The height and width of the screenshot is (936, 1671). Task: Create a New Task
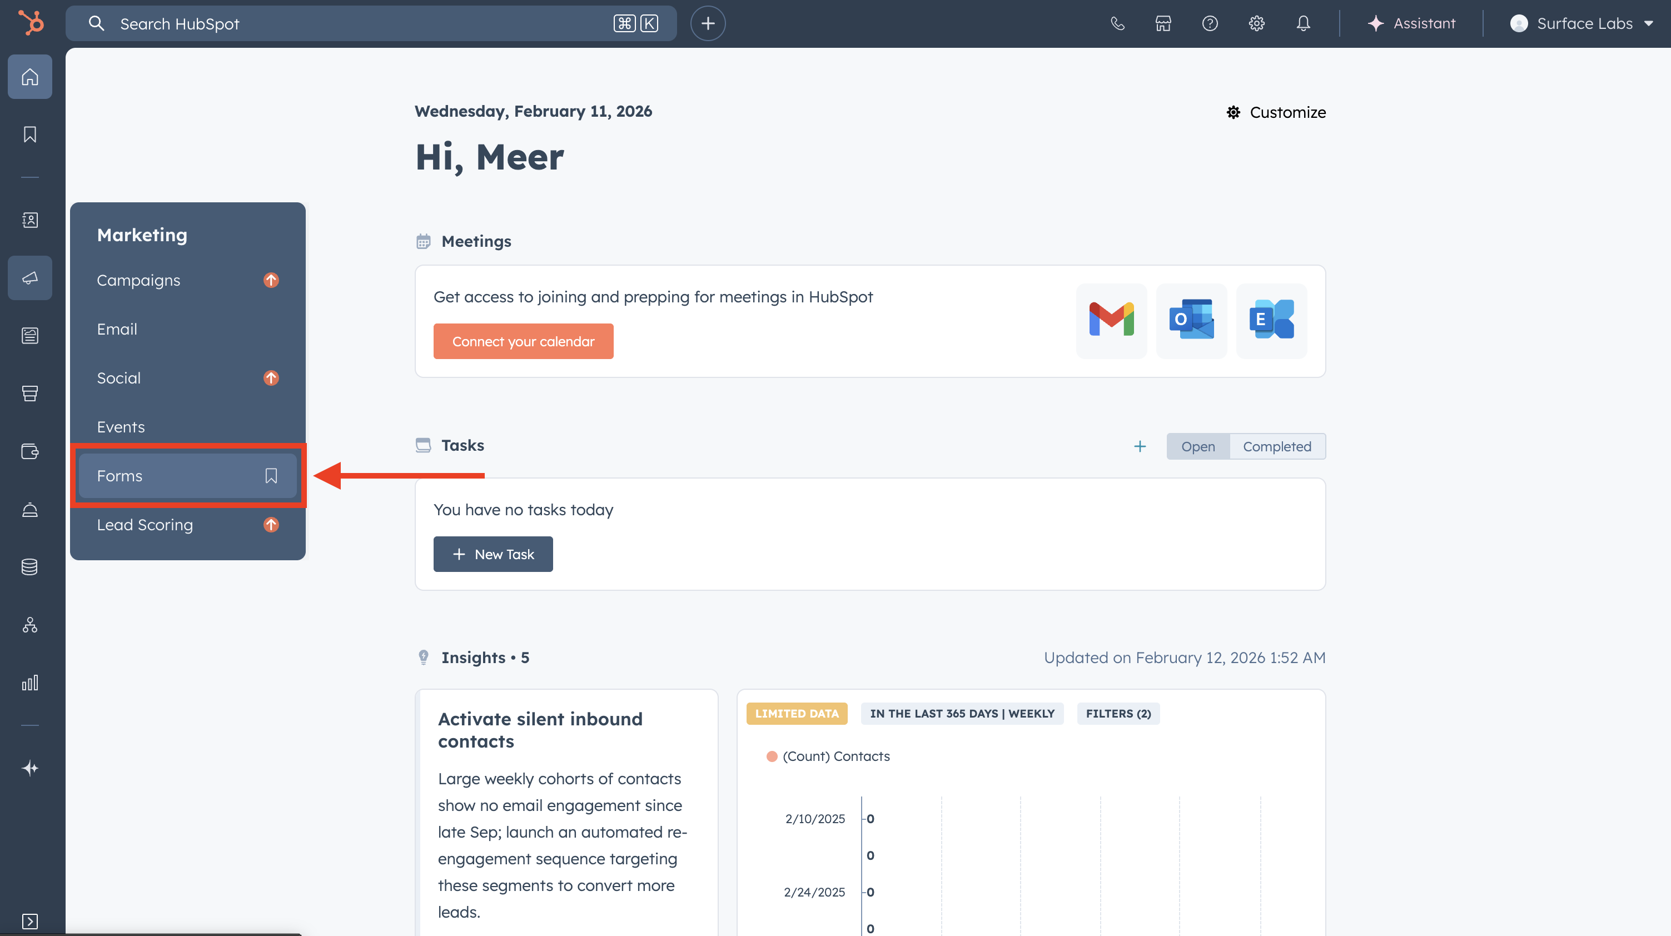pos(493,554)
